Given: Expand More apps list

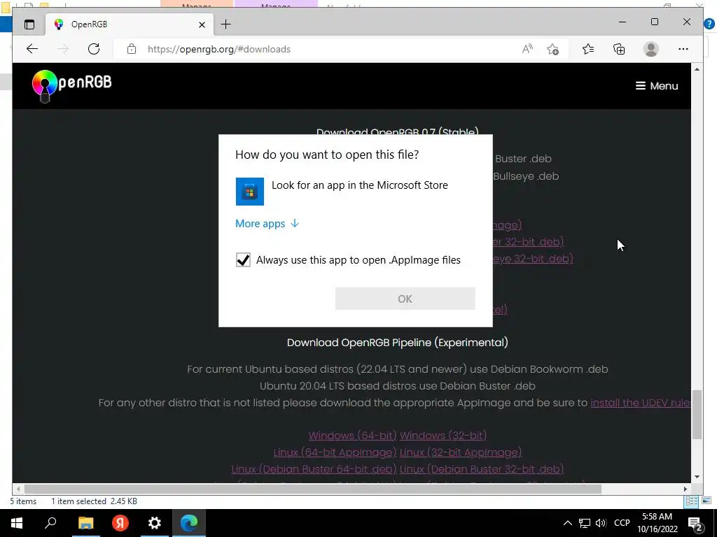Looking at the screenshot, I should click(x=267, y=223).
